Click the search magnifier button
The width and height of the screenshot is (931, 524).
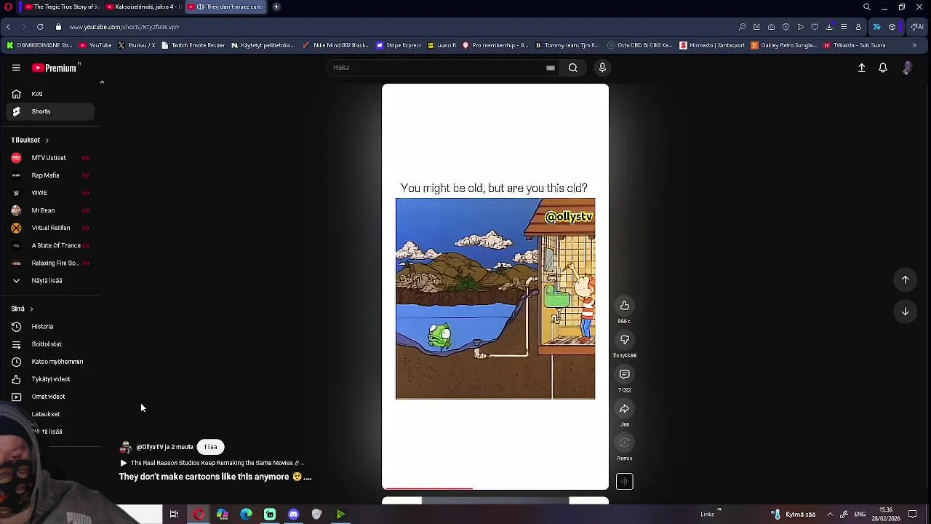click(573, 68)
